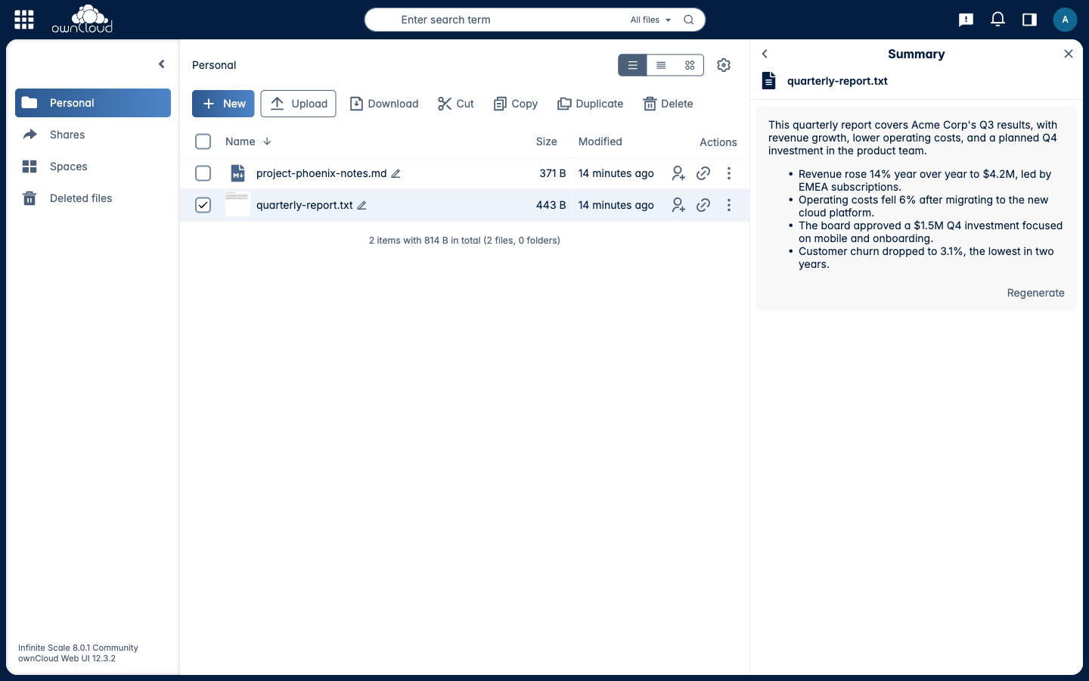Click modified time of project-phoenix-notes.md

616,173
